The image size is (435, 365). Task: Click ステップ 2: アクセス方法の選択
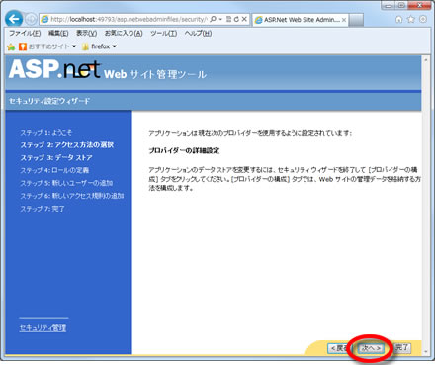click(67, 145)
